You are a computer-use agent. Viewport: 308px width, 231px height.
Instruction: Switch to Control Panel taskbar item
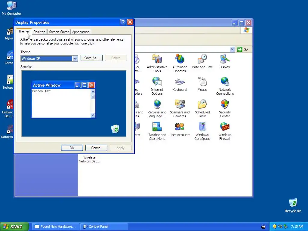point(104,226)
